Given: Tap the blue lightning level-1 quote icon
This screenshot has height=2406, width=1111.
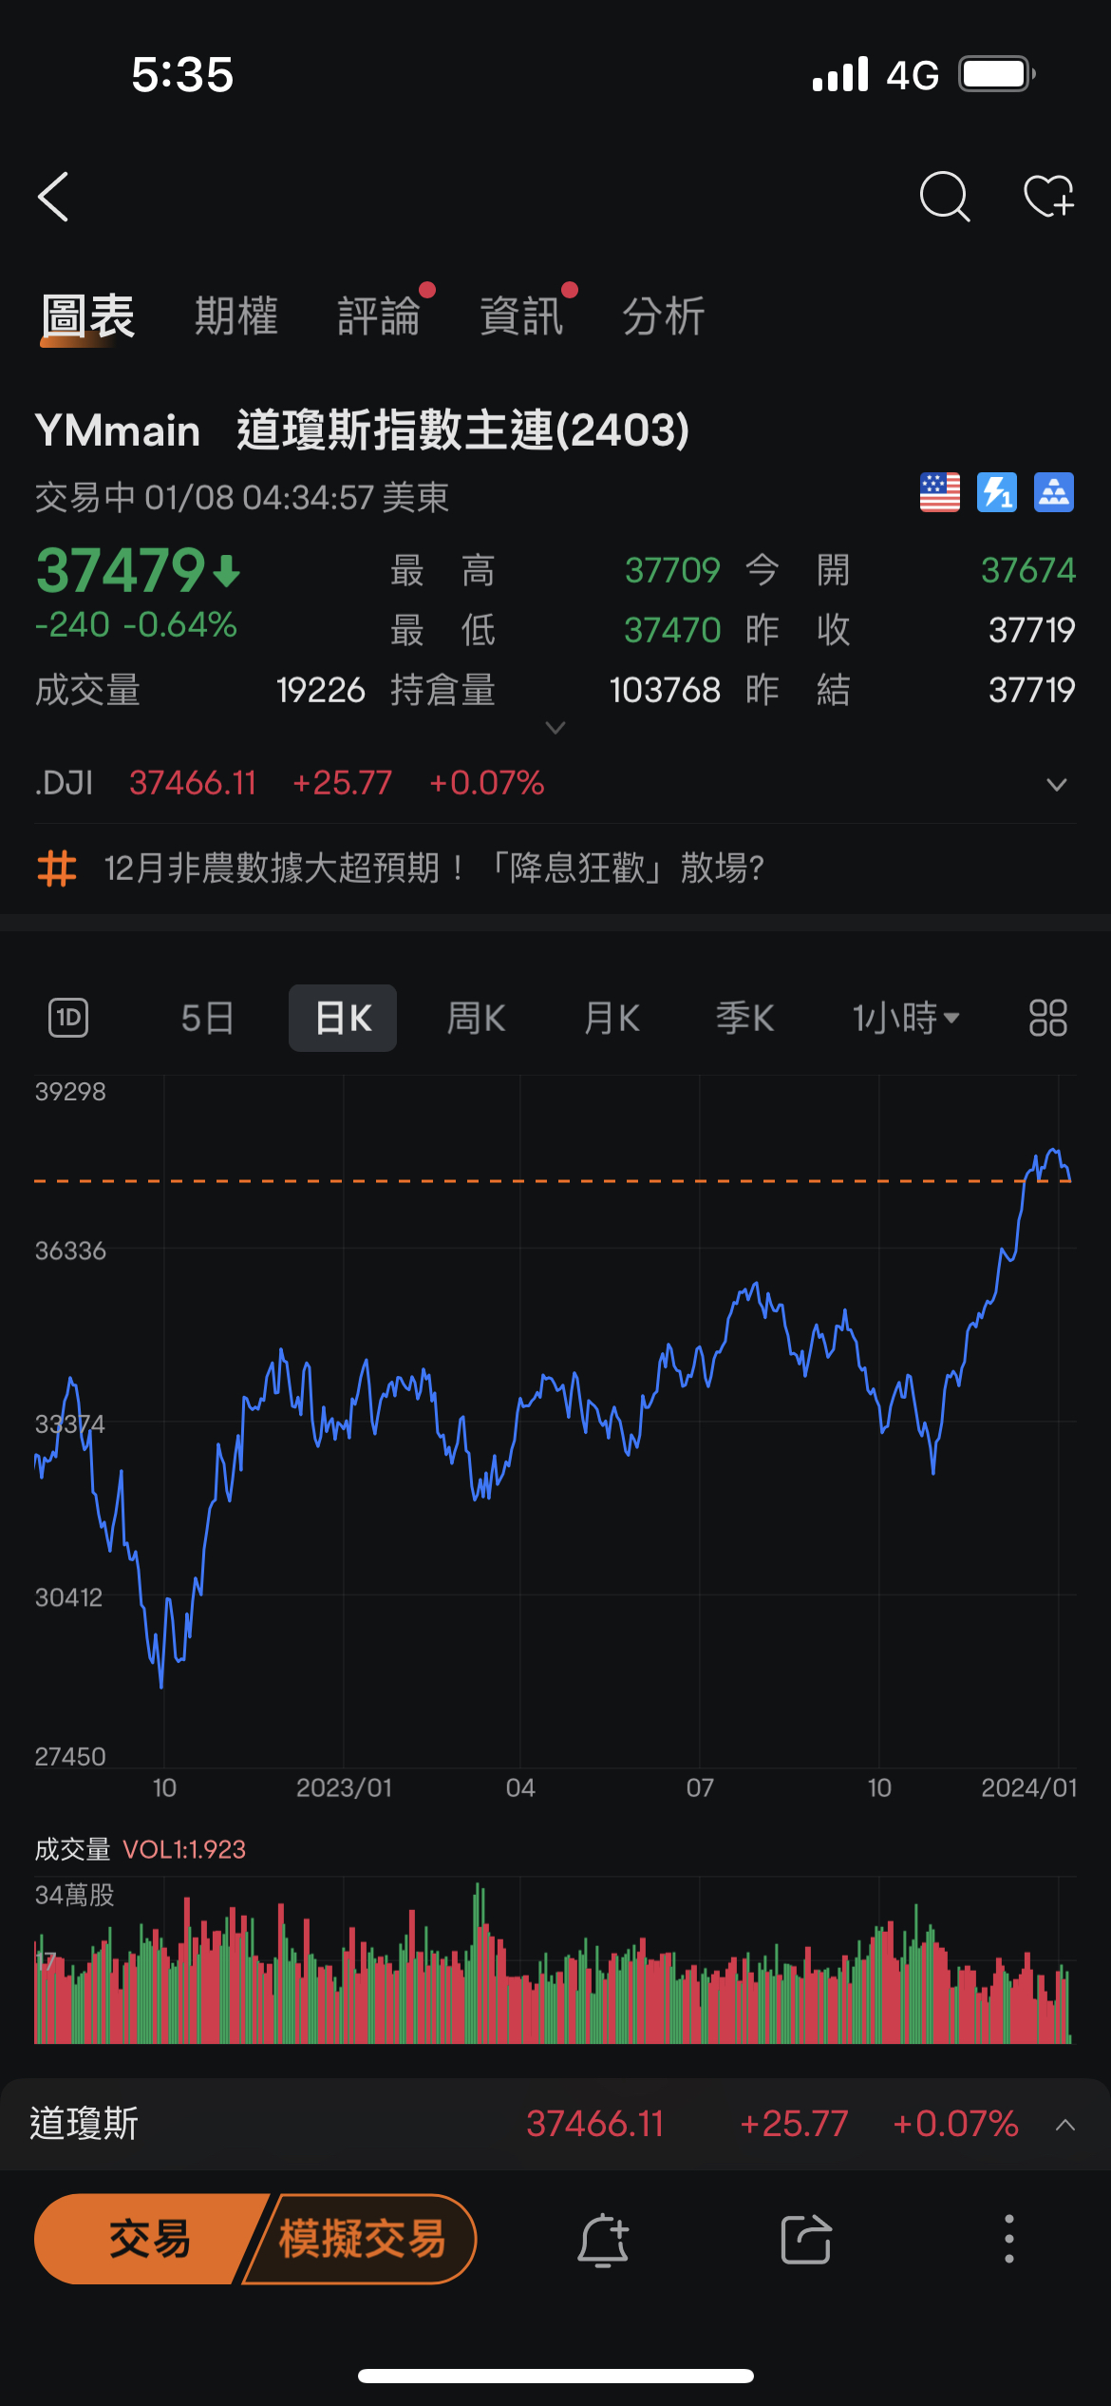Looking at the screenshot, I should coord(997,492).
